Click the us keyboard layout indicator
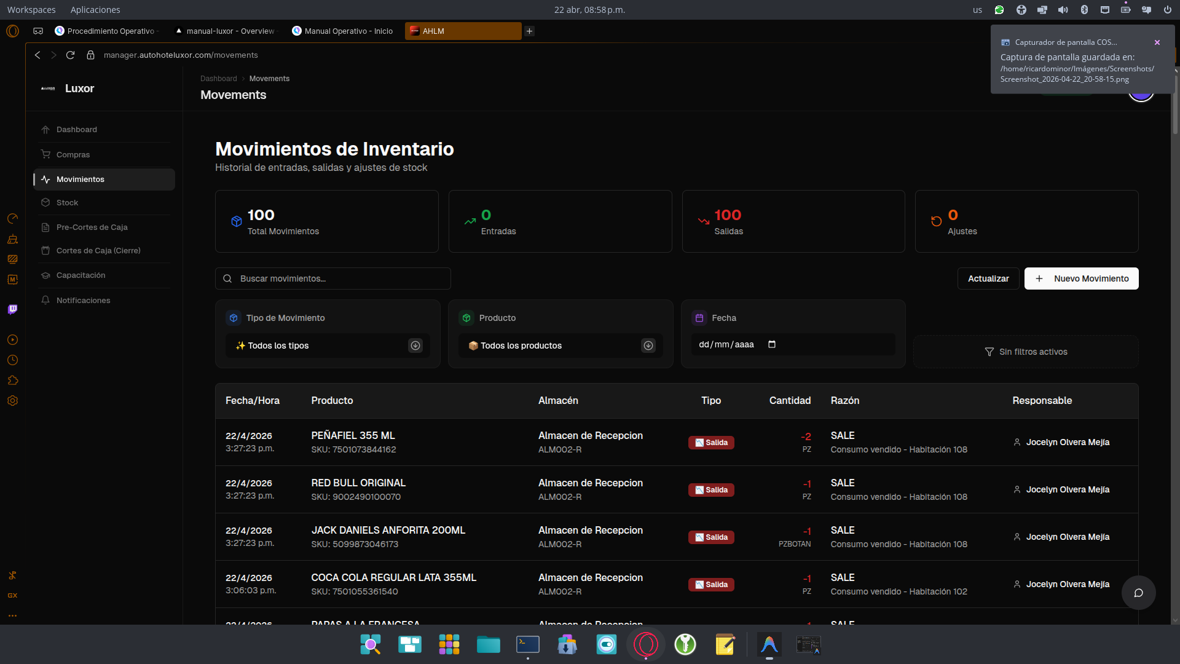The width and height of the screenshot is (1180, 664). tap(977, 10)
